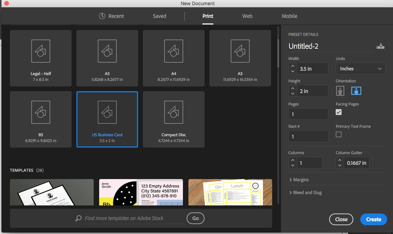Click the Width field showing 3.5 in

(313, 69)
